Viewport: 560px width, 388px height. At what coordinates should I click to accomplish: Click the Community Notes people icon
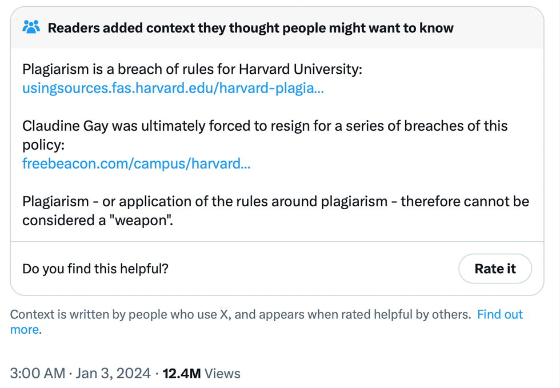coord(31,27)
